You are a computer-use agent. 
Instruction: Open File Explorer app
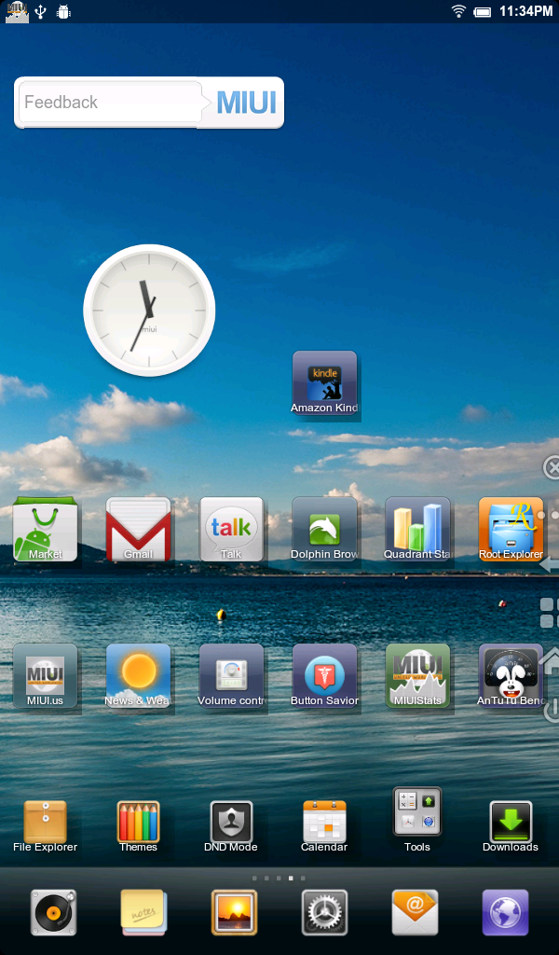point(46,826)
